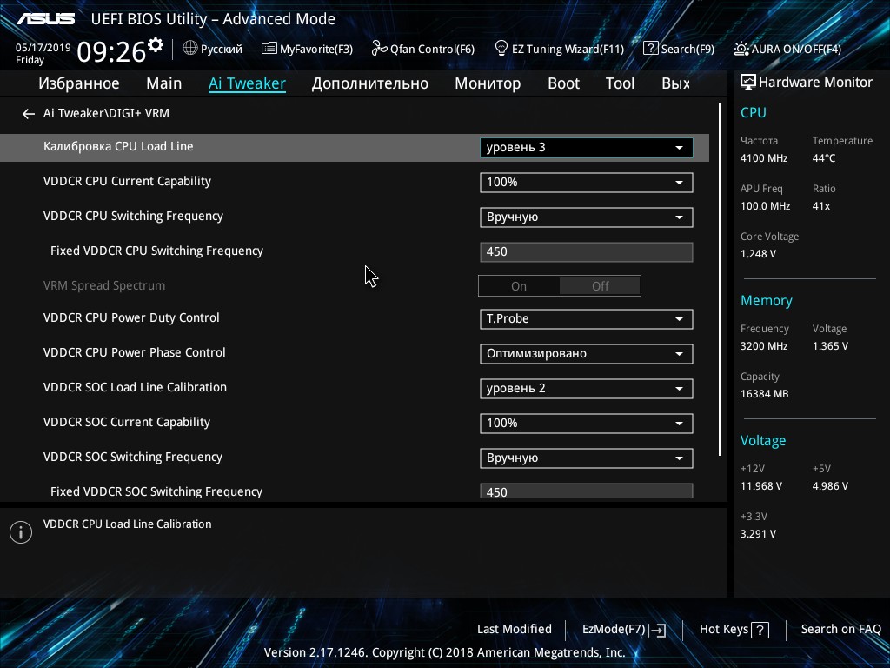Click the Fixed VDDCR SOC Switching Frequency field

coord(587,491)
